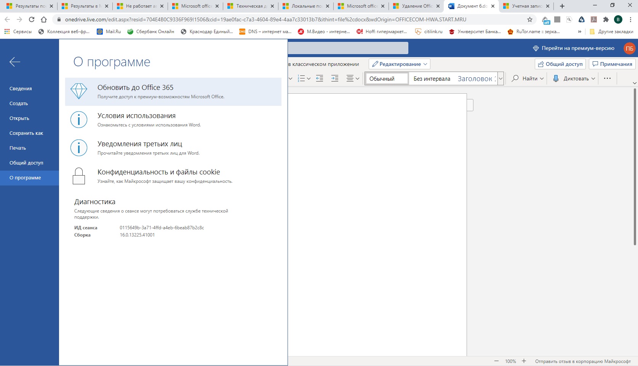Click the Общий доступ button in ribbon
The image size is (638, 366).
pyautogui.click(x=560, y=64)
